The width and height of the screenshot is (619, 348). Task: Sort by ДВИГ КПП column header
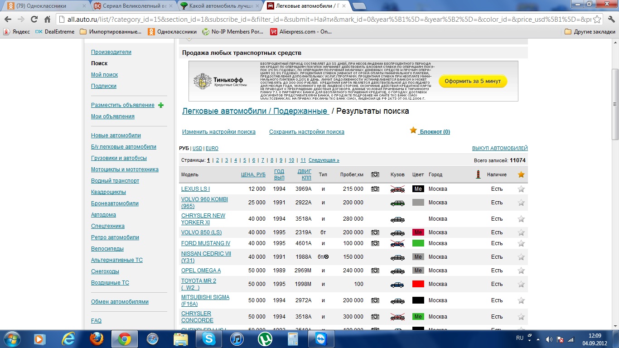(305, 174)
